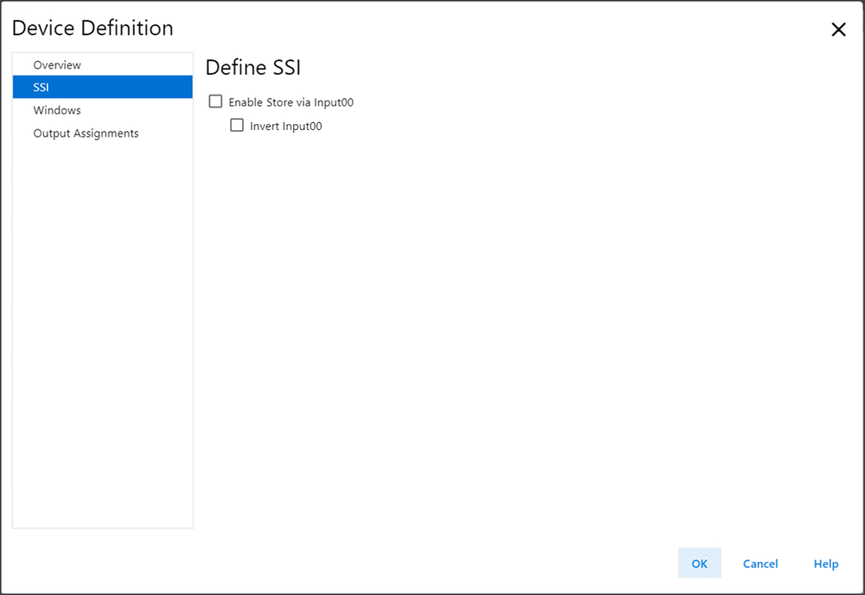Show Windows settings from the sidebar
Screen dimensions: 865x595
[x=57, y=110]
